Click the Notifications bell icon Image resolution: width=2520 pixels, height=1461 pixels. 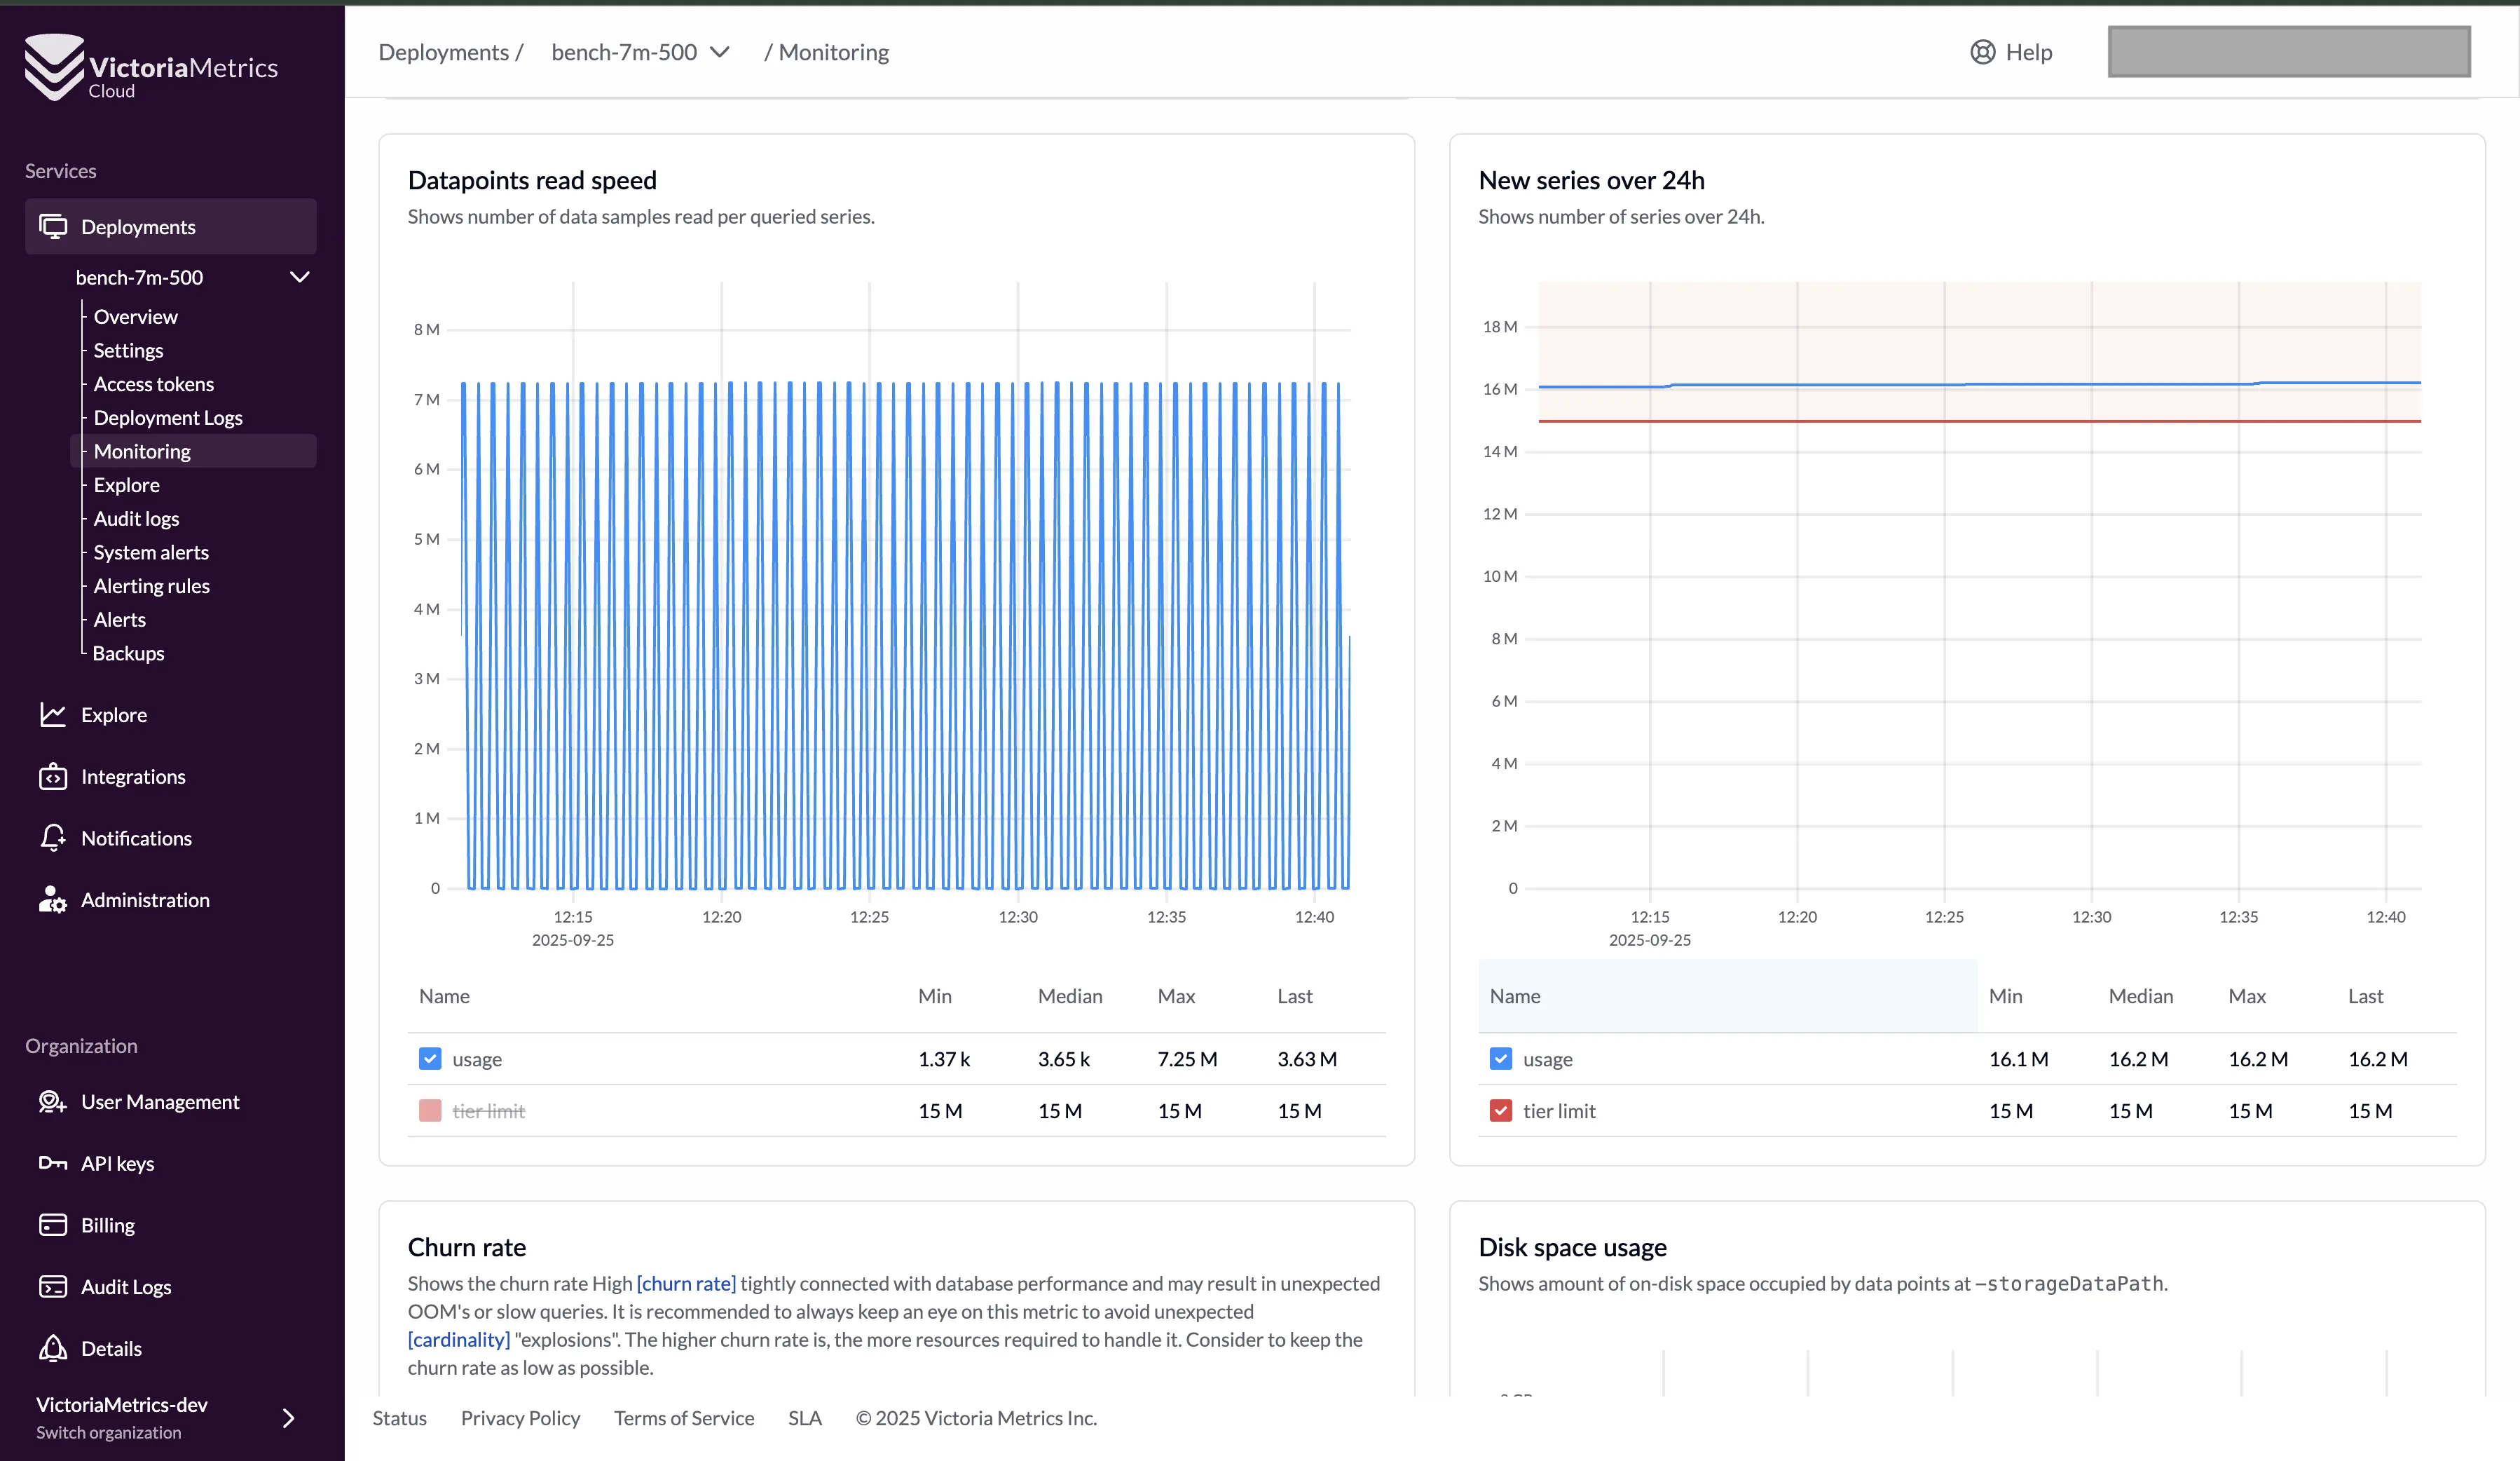coord(53,838)
